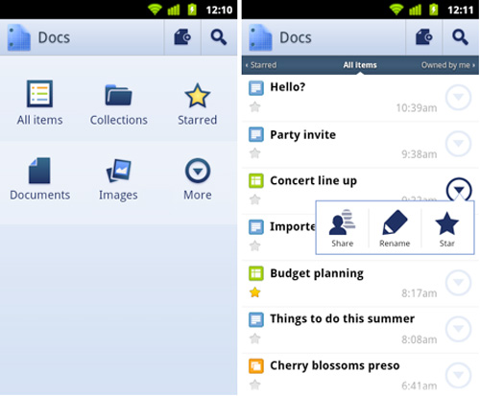480x396 pixels.
Task: Expand actions dropdown for Party invite
Action: click(459, 144)
